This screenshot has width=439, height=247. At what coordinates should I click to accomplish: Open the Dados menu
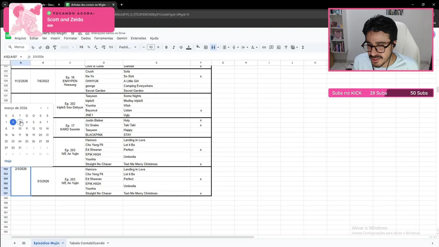86,38
